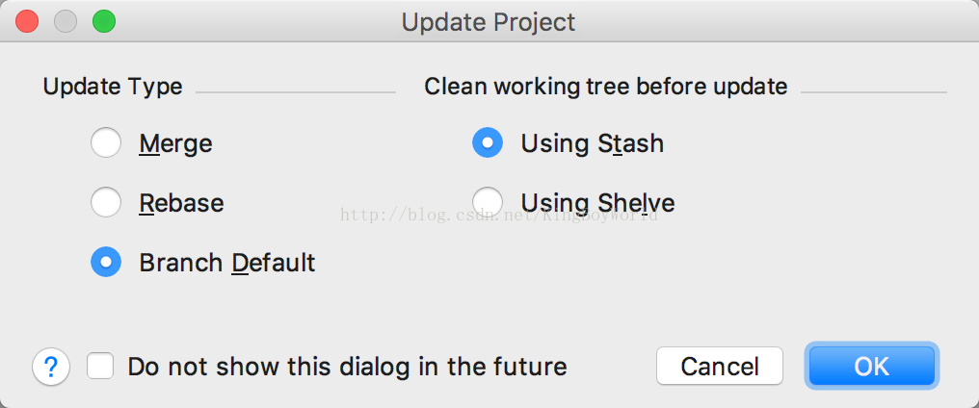Pick the Using Stash radio button
The width and height of the screenshot is (979, 408).
(x=488, y=143)
